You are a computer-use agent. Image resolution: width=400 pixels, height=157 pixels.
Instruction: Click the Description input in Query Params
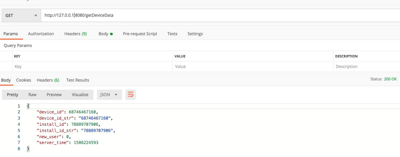point(366,67)
